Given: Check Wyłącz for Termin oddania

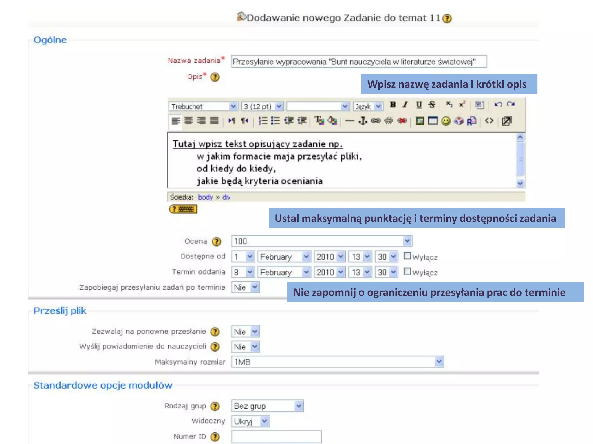Looking at the screenshot, I should (x=407, y=271).
